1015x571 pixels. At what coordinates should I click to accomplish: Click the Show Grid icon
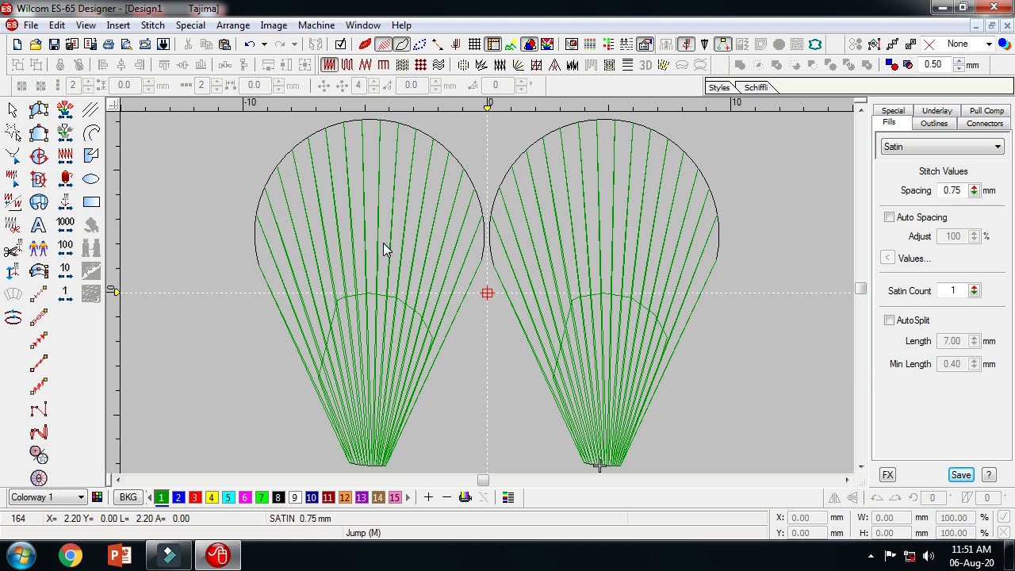coord(474,44)
